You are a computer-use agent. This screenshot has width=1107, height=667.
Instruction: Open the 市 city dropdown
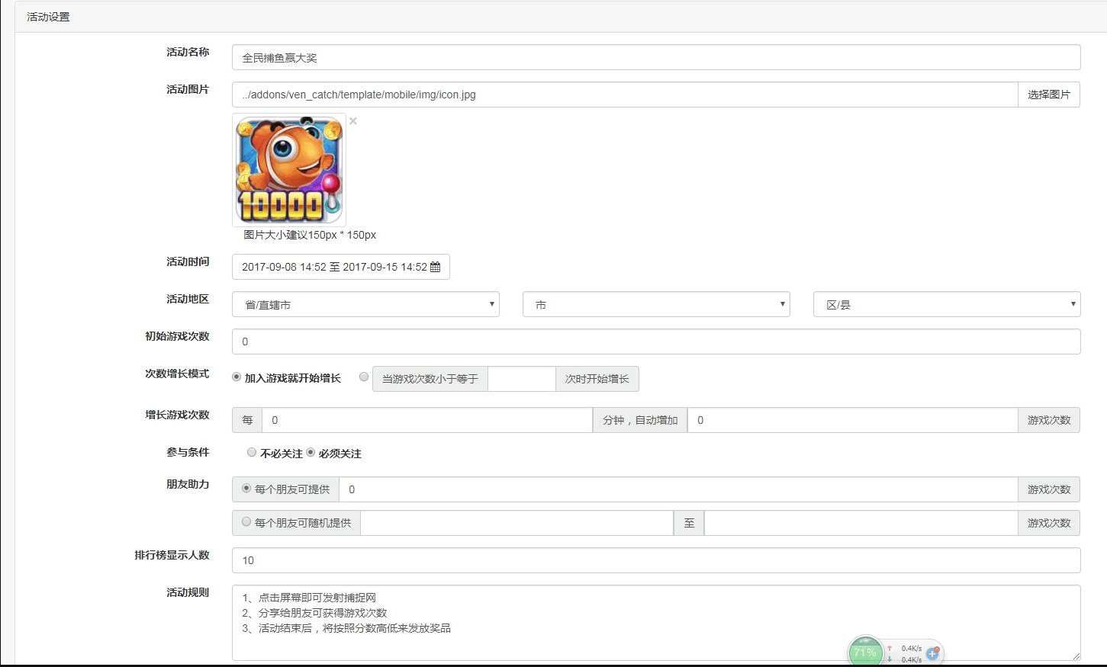656,305
